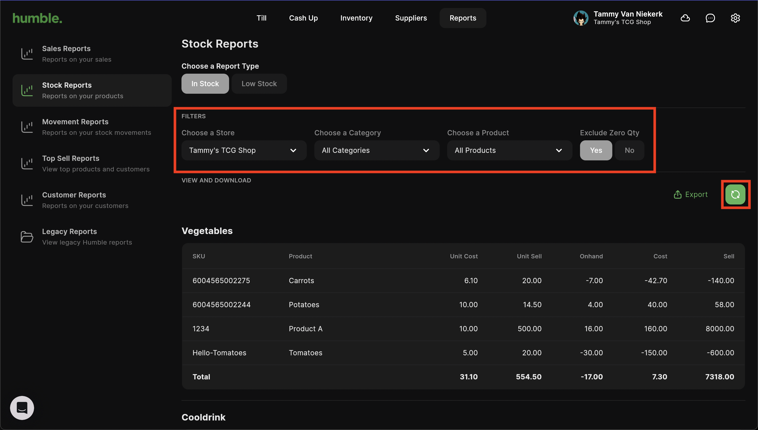This screenshot has width=758, height=430.
Task: Switch report type to Low Stock
Action: coord(259,84)
